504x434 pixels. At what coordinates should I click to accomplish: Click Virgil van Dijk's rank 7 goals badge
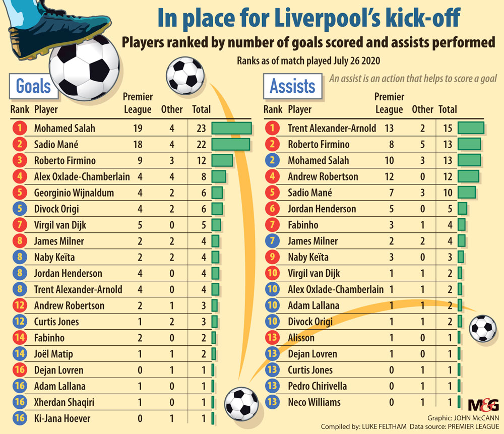point(20,225)
